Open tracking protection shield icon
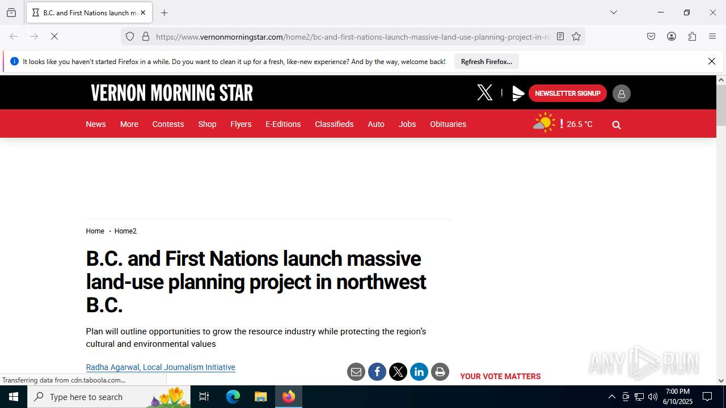This screenshot has height=408, width=726. (130, 36)
